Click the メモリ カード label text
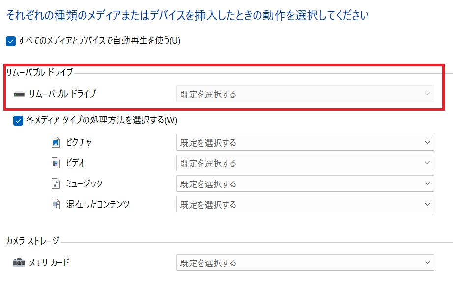Image resolution: width=453 pixels, height=288 pixels. point(49,262)
